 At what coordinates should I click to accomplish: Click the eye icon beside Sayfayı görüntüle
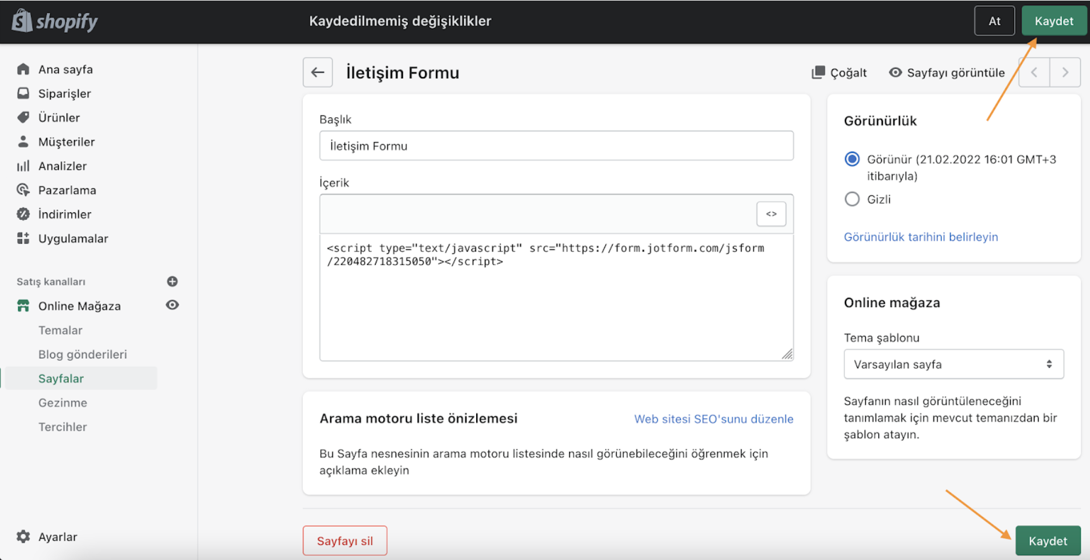pyautogui.click(x=895, y=72)
